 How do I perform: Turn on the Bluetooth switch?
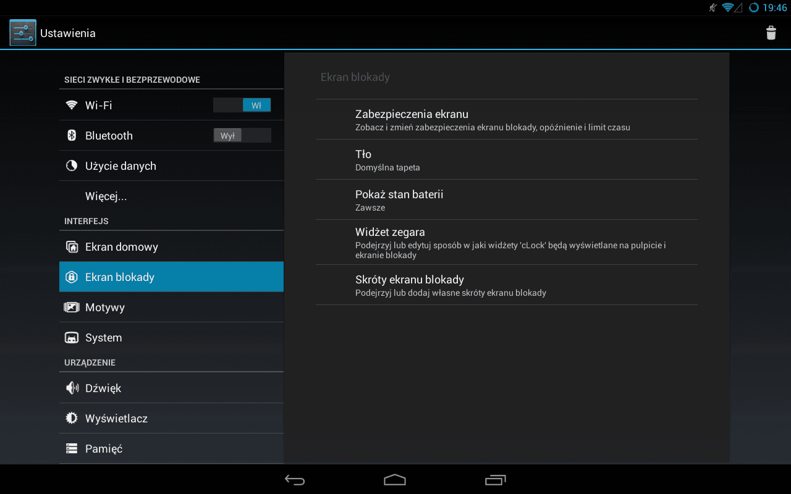click(242, 135)
